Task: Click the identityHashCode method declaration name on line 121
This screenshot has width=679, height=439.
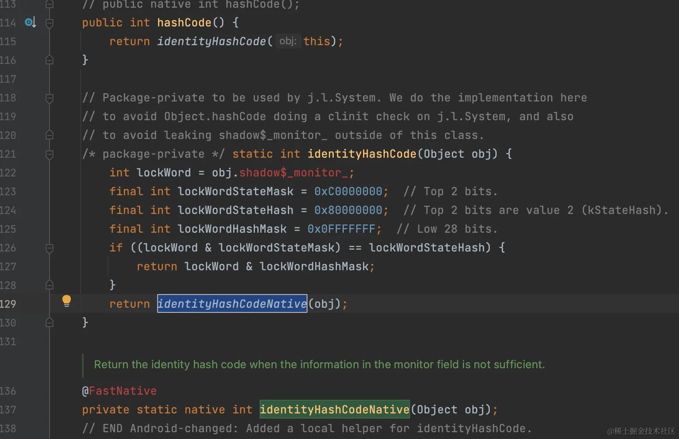Action: pos(362,154)
